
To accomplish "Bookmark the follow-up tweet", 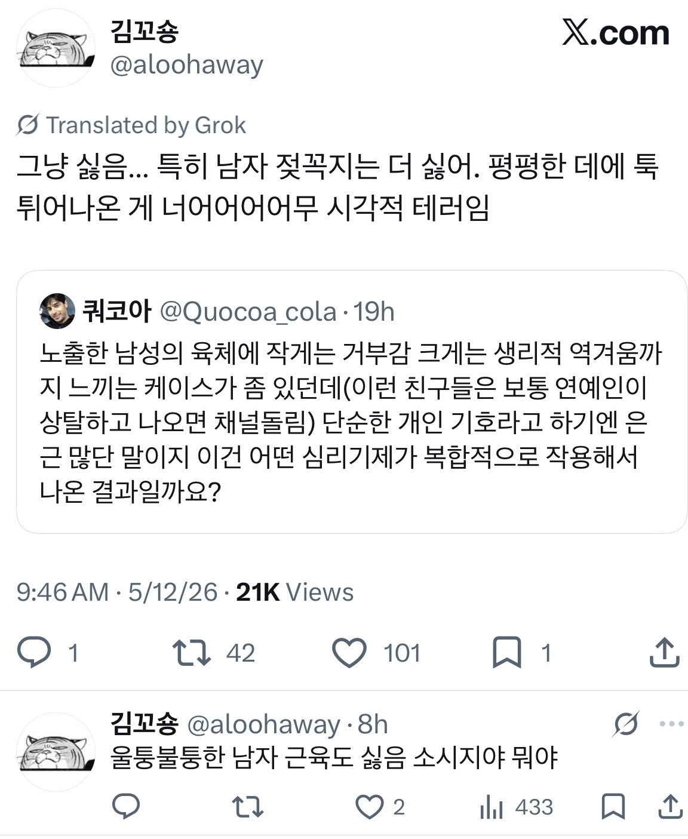I will [613, 807].
